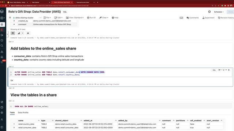The image size is (234, 131).
Task: Open the View: Standard menu
Action: (75, 18)
